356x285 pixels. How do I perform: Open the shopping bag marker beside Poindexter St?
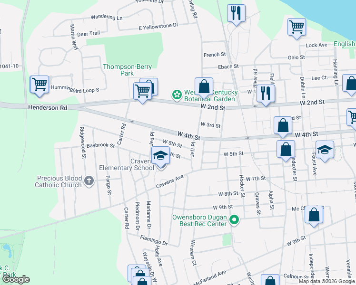pyautogui.click(x=286, y=150)
